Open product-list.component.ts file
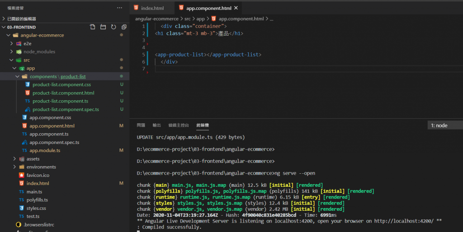The width and height of the screenshot is (463, 232). (x=60, y=101)
